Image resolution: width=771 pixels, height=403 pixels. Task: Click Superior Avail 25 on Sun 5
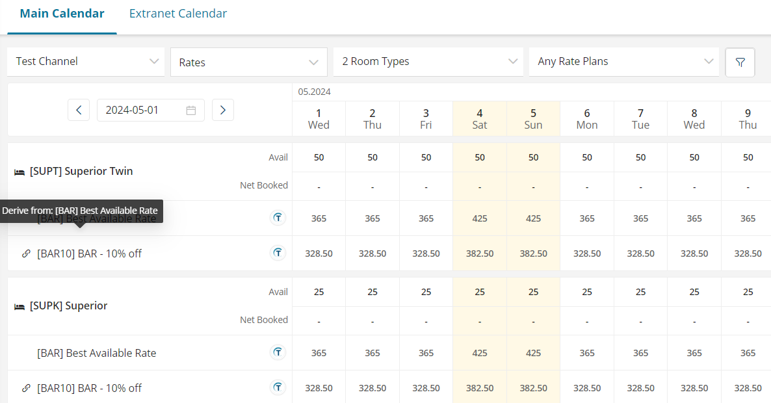(x=533, y=292)
